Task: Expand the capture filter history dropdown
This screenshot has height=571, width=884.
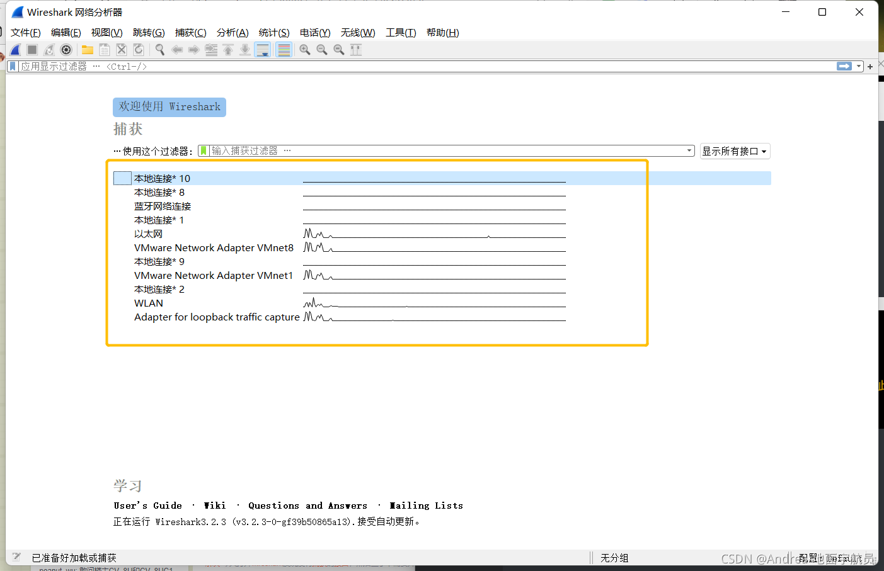Action: click(689, 150)
